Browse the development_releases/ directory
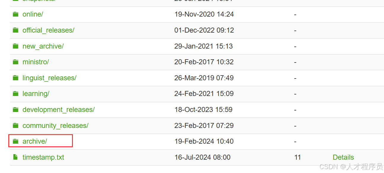The image size is (384, 173). pos(58,110)
